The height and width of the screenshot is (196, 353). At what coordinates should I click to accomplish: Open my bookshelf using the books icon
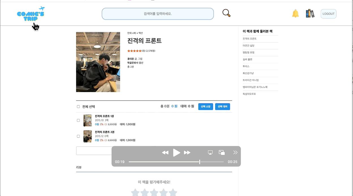coord(310,13)
